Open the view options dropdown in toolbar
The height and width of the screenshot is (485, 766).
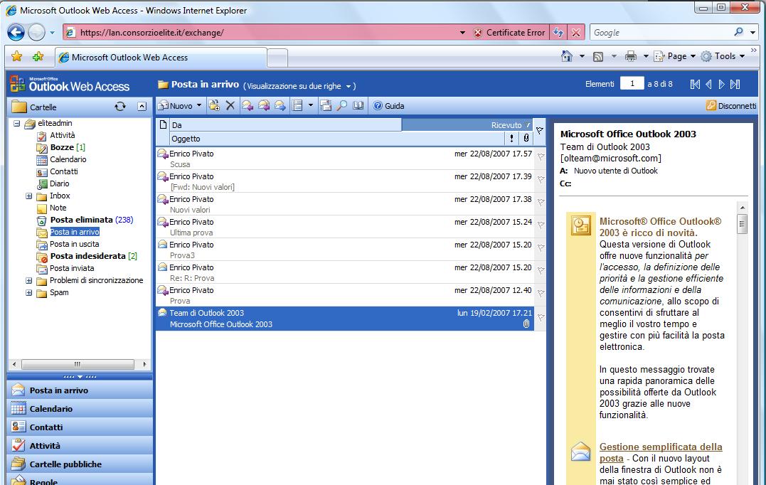pos(310,105)
